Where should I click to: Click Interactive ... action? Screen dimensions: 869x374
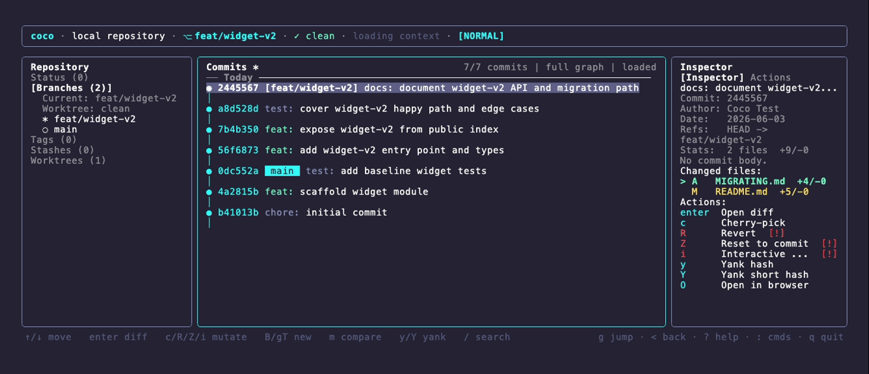759,254
